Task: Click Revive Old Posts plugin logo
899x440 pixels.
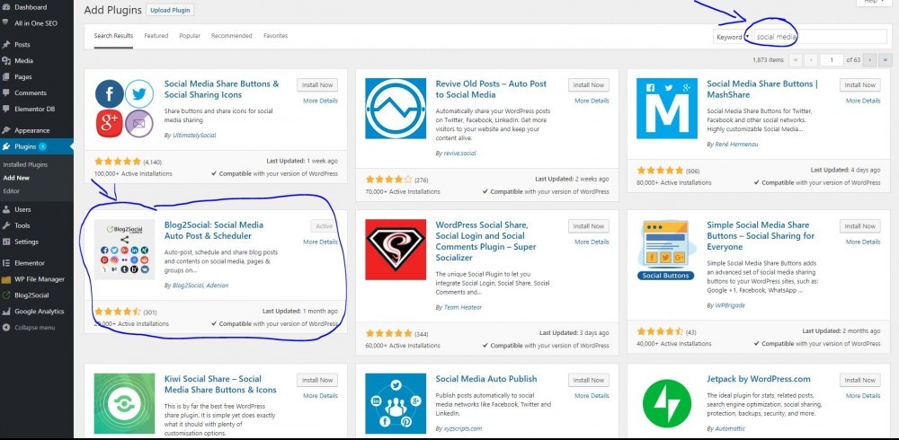Action: pyautogui.click(x=396, y=109)
